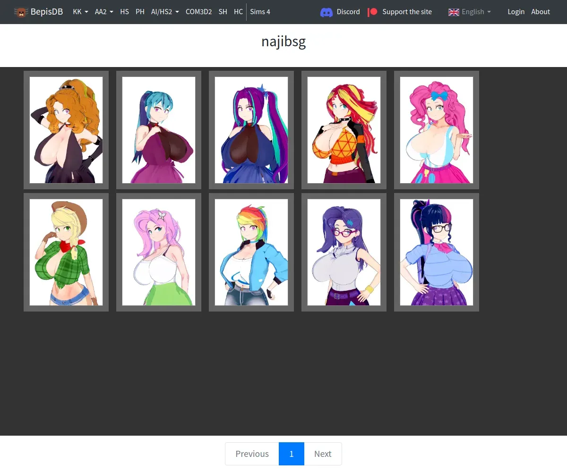Open the purple twin-tail blue dress card

pyautogui.click(x=251, y=130)
